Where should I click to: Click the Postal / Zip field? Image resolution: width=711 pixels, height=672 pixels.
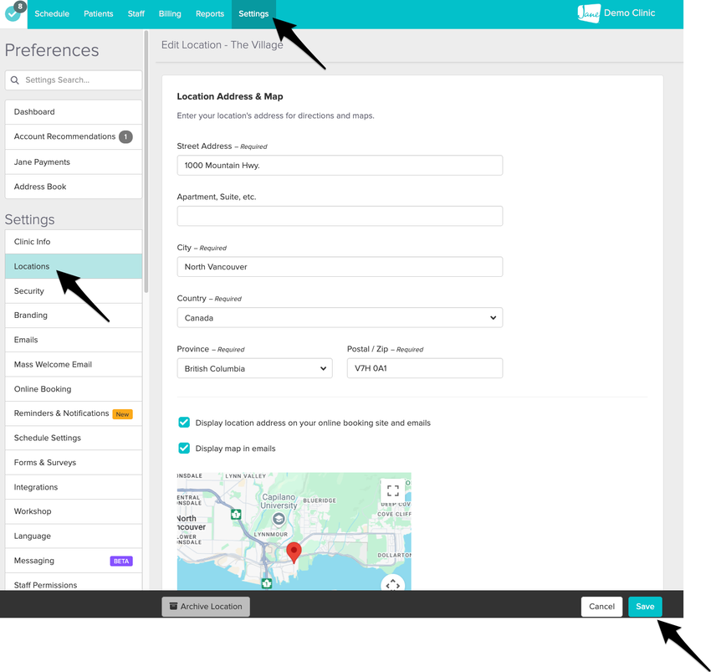coord(424,368)
